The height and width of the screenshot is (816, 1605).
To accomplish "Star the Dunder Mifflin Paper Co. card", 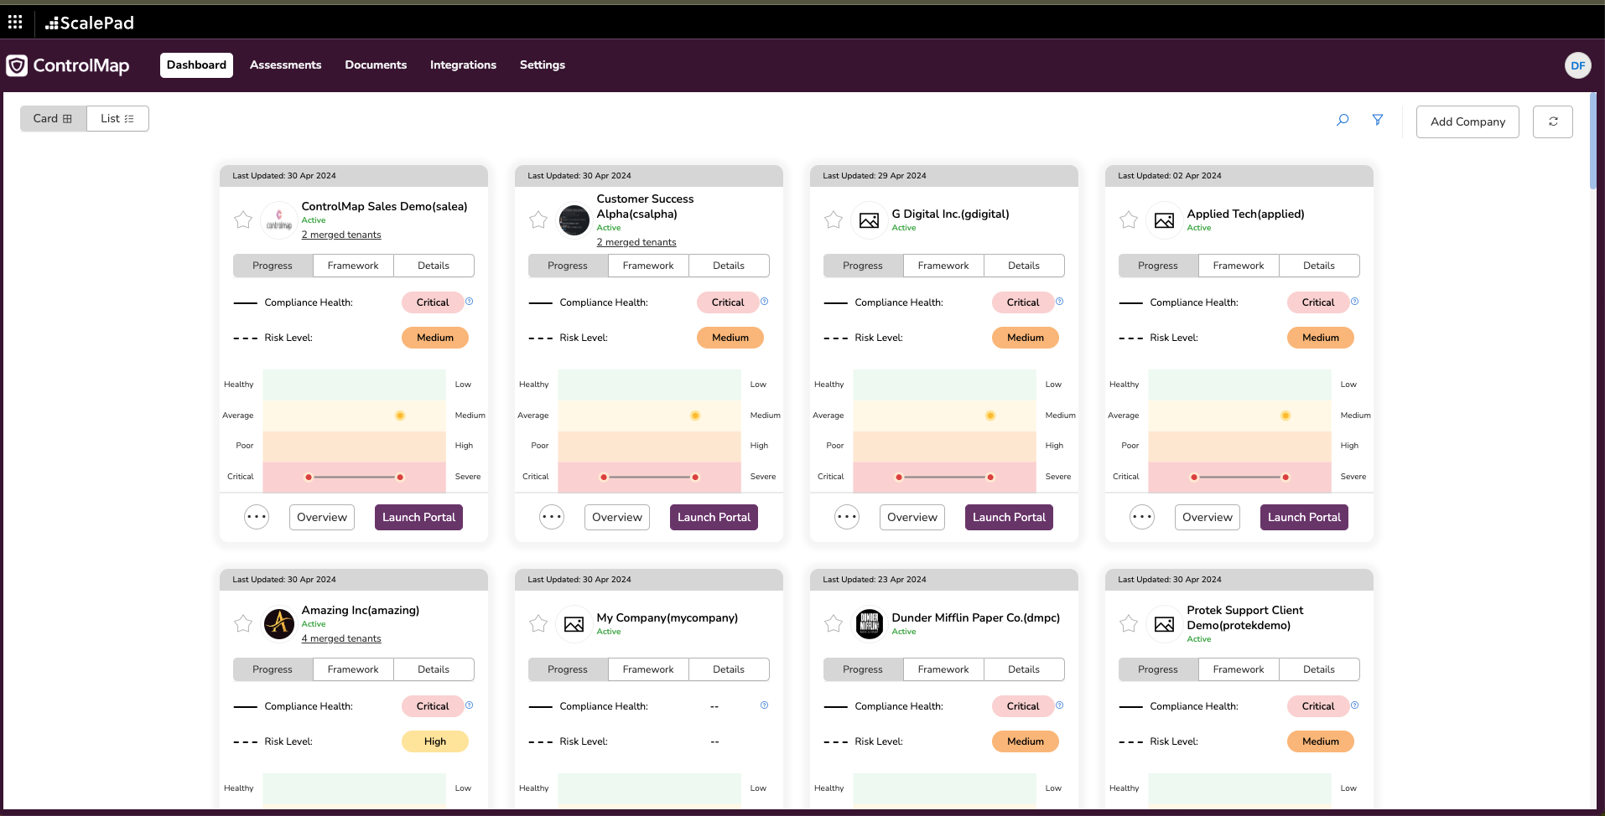I will [x=834, y=623].
